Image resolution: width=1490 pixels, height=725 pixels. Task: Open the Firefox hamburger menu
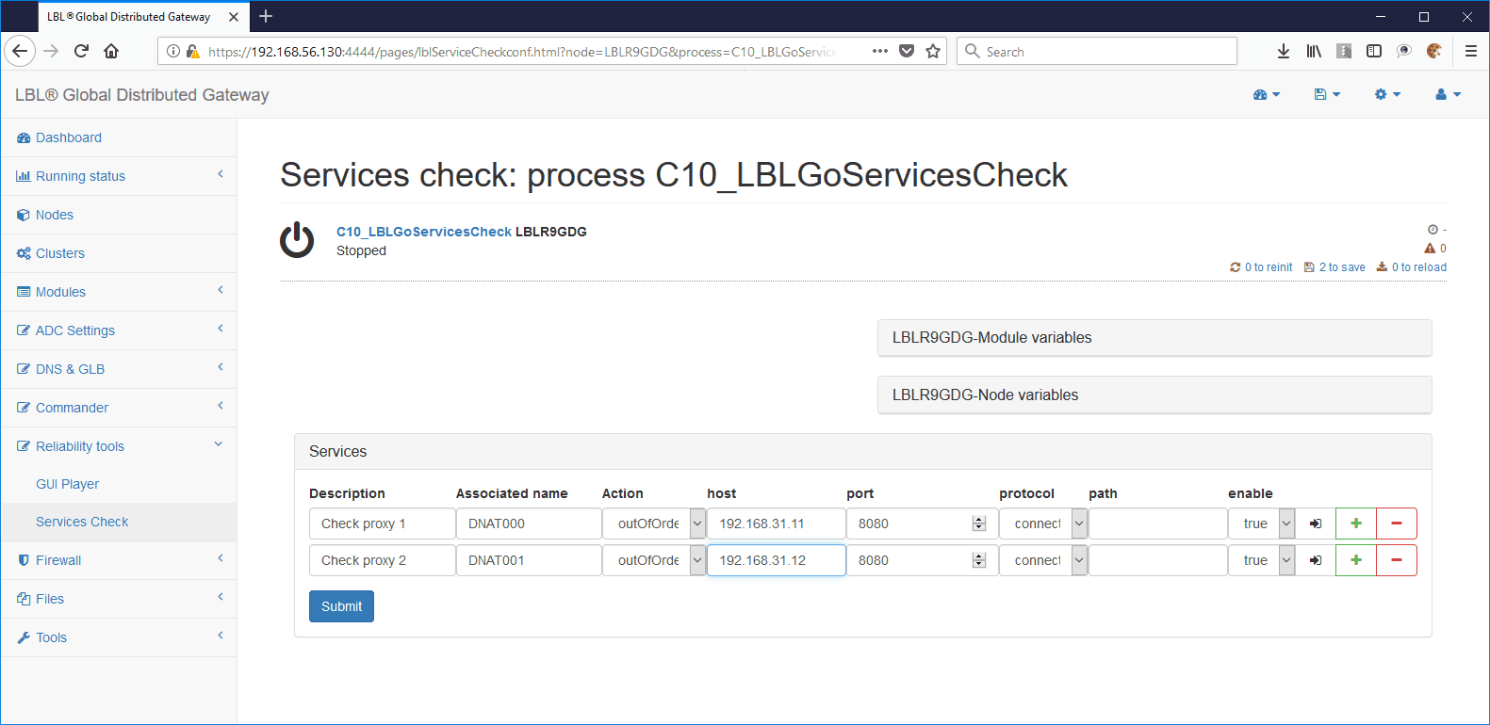pos(1470,51)
